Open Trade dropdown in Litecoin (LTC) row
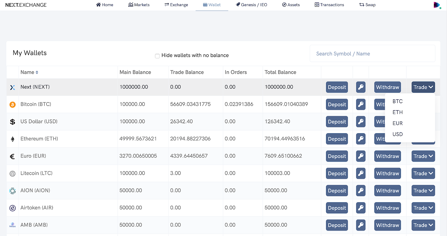Viewport: 447px width, 236px height. coord(423,173)
